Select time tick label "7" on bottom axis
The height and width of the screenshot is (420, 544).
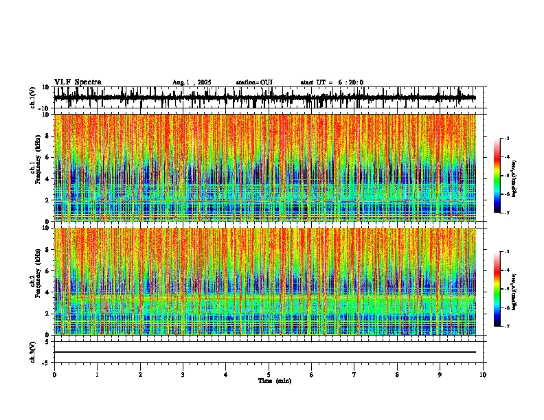click(354, 375)
